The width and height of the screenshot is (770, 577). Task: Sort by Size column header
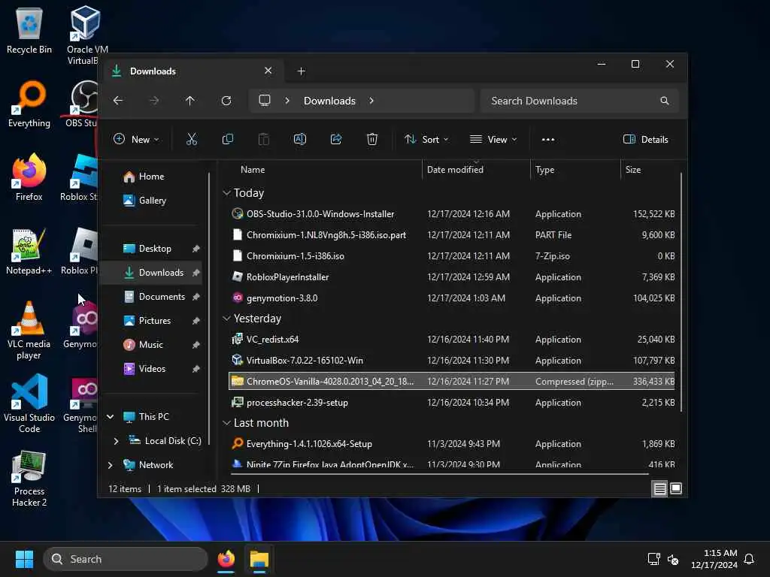pos(633,170)
